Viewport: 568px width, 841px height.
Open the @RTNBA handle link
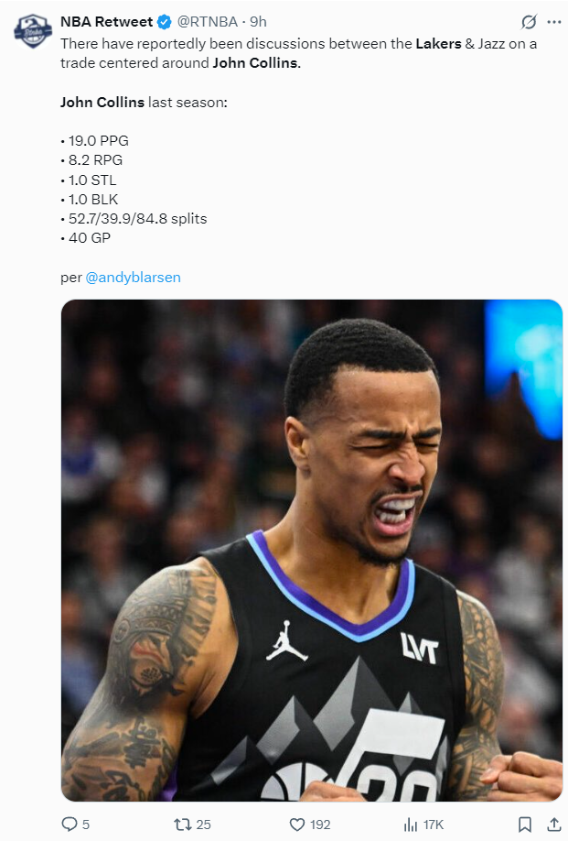207,21
